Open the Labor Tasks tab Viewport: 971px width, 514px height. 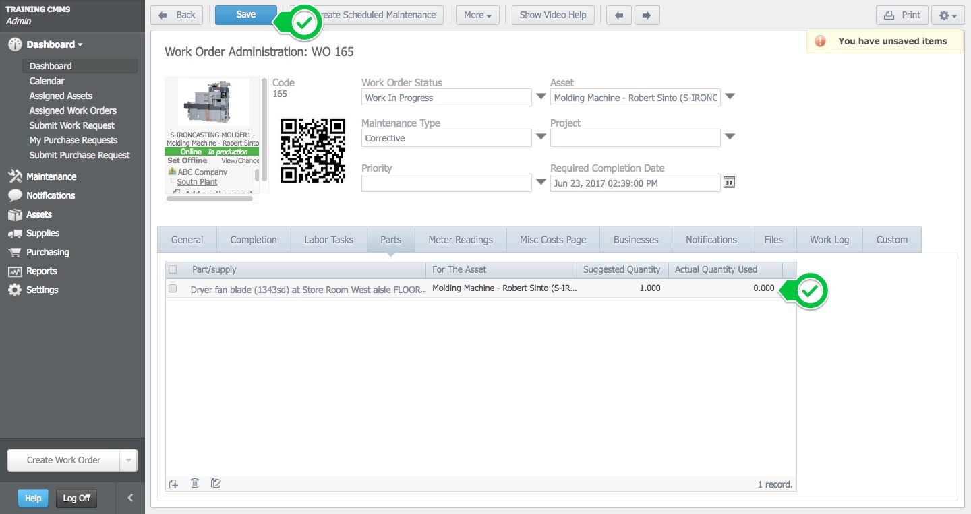pyautogui.click(x=329, y=240)
